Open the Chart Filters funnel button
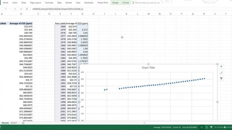The image size is (232, 130). (221, 79)
